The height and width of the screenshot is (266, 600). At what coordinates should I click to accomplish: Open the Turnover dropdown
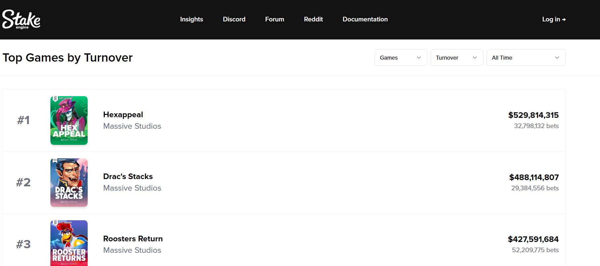point(457,58)
